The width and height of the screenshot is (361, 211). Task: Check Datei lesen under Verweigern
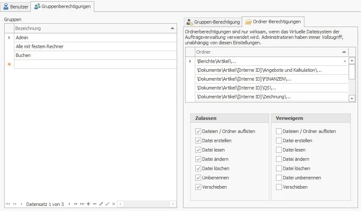click(279, 150)
